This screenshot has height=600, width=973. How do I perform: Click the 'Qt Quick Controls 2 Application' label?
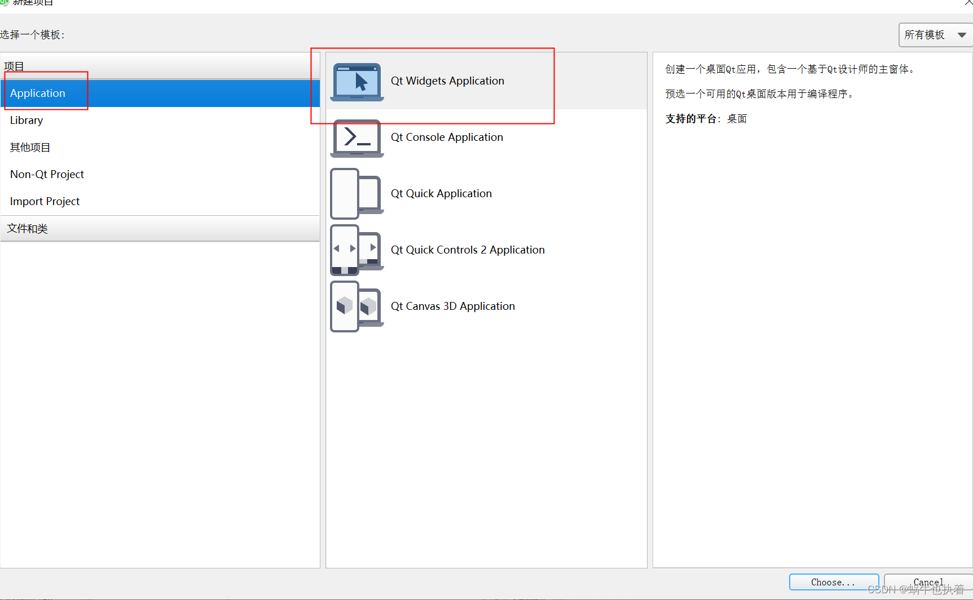pyautogui.click(x=468, y=250)
